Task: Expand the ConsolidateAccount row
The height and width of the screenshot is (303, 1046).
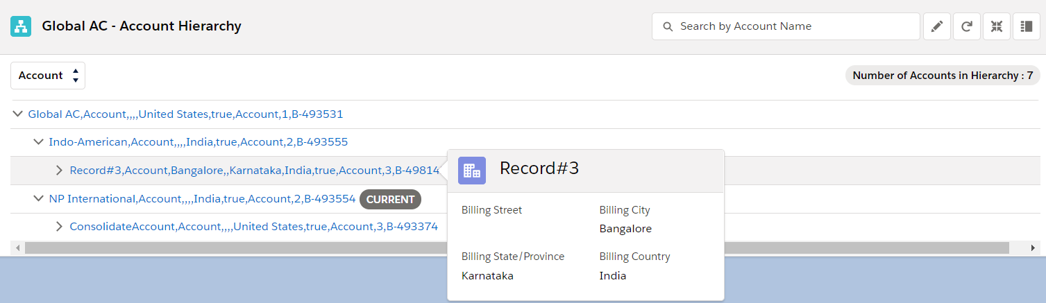Action: tap(60, 227)
